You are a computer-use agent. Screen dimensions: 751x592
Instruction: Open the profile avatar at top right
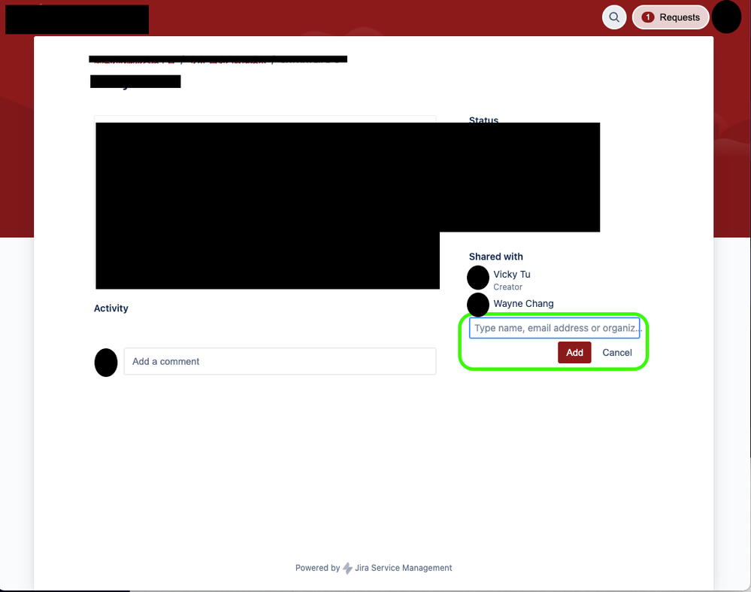(726, 17)
